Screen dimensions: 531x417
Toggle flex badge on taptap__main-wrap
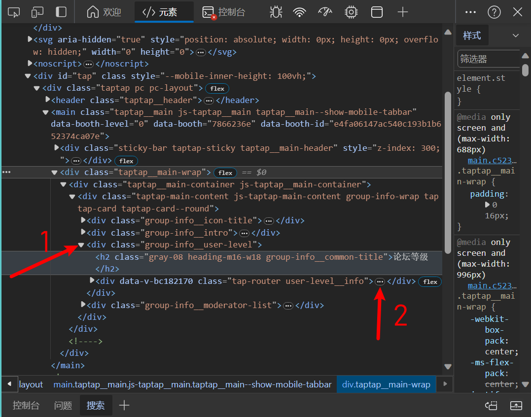tap(225, 173)
